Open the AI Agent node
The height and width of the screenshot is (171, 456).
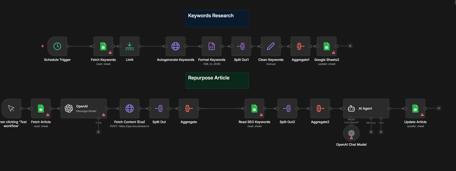point(366,109)
